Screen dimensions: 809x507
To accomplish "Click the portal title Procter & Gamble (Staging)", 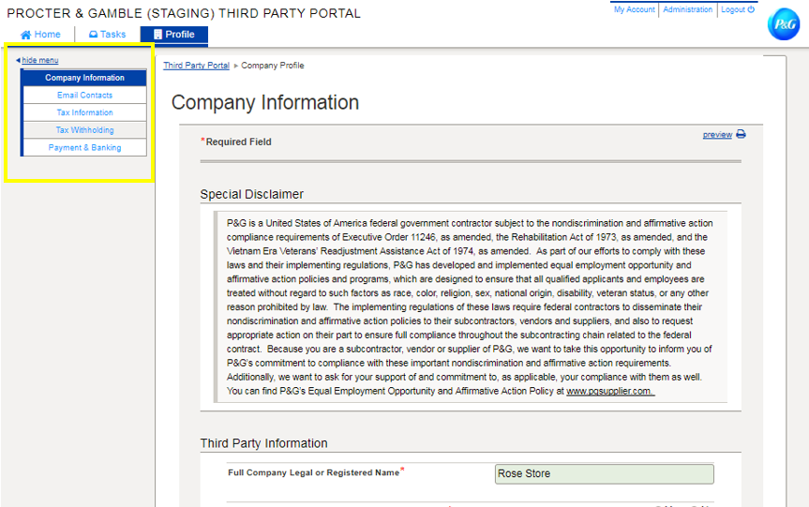I will [183, 13].
